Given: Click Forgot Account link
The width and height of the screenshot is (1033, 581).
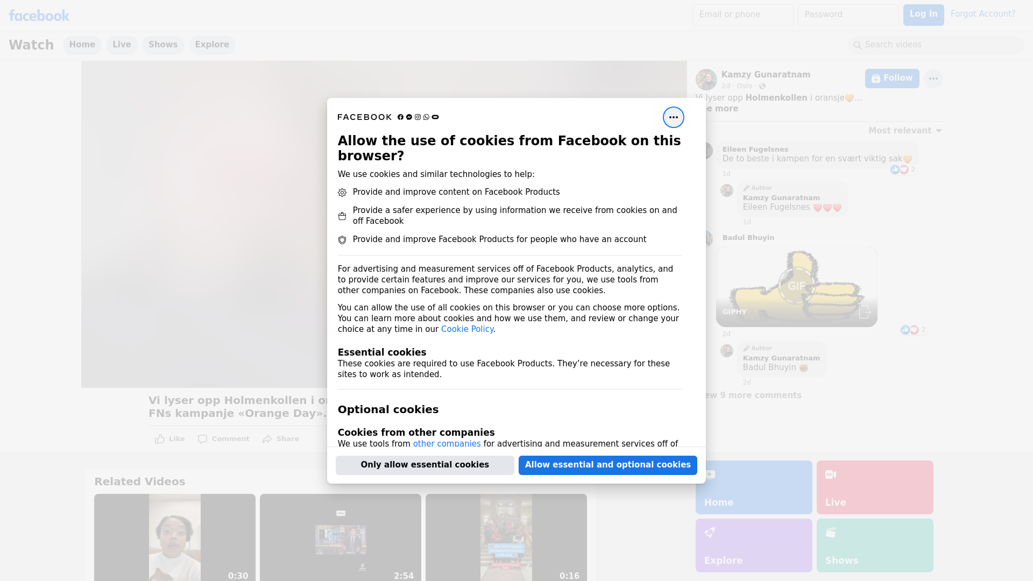Looking at the screenshot, I should pos(983,14).
